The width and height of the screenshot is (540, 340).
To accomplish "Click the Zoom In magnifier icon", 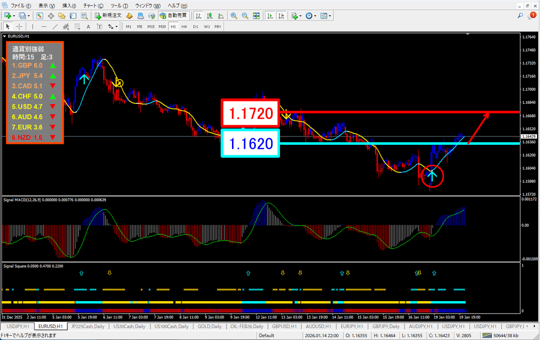I will tap(233, 16).
